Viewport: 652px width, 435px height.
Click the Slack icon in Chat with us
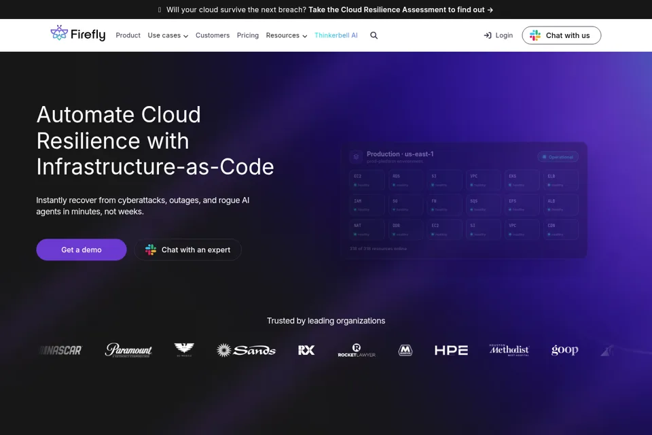[x=535, y=35]
